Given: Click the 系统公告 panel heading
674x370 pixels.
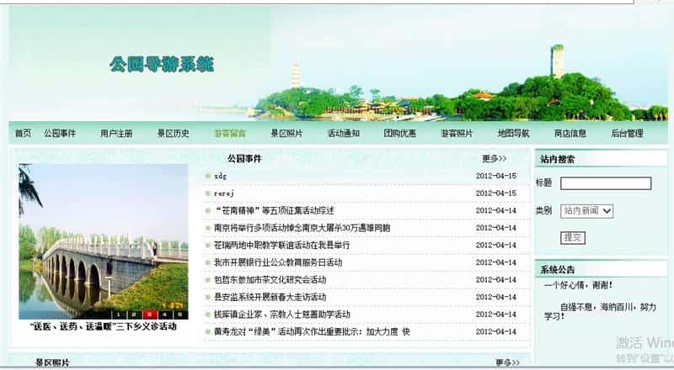Looking at the screenshot, I should tap(558, 270).
